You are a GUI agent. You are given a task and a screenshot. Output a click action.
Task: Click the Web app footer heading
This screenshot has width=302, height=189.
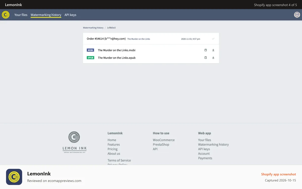tap(205, 133)
